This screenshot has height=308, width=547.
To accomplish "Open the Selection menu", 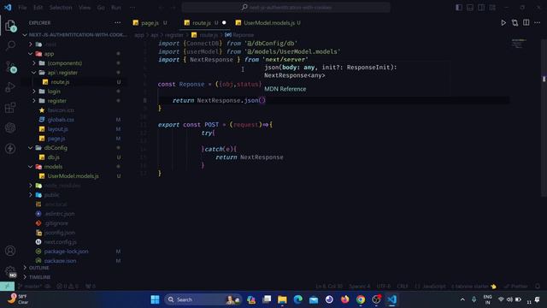I will tap(61, 8).
